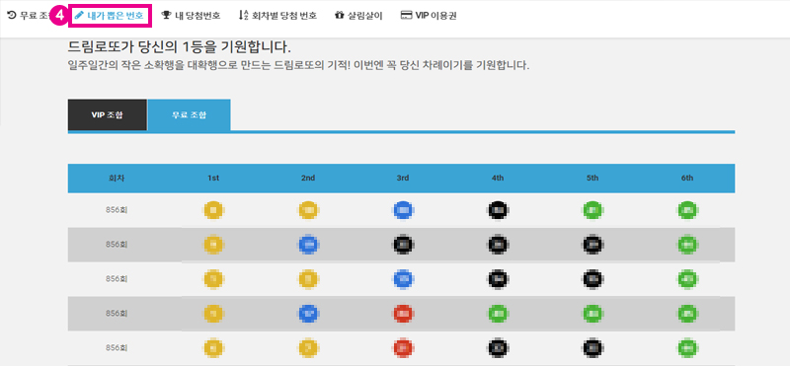This screenshot has width=790, height=366.
Task: Click the 4th column header
Action: 498,178
